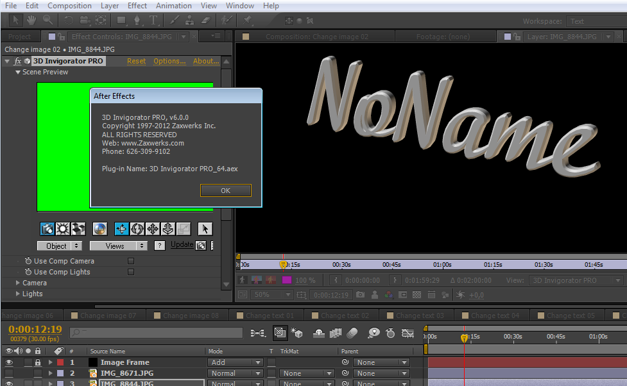Select the Invigorator orbit rotate tool
Image resolution: width=627 pixels, height=386 pixels.
click(x=137, y=229)
